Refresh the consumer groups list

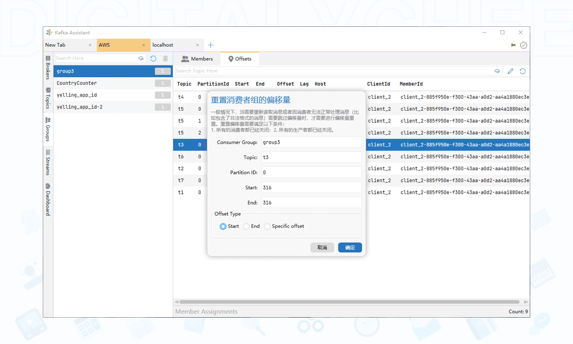coord(153,58)
